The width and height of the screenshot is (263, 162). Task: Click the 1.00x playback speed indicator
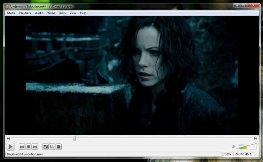(x=227, y=154)
